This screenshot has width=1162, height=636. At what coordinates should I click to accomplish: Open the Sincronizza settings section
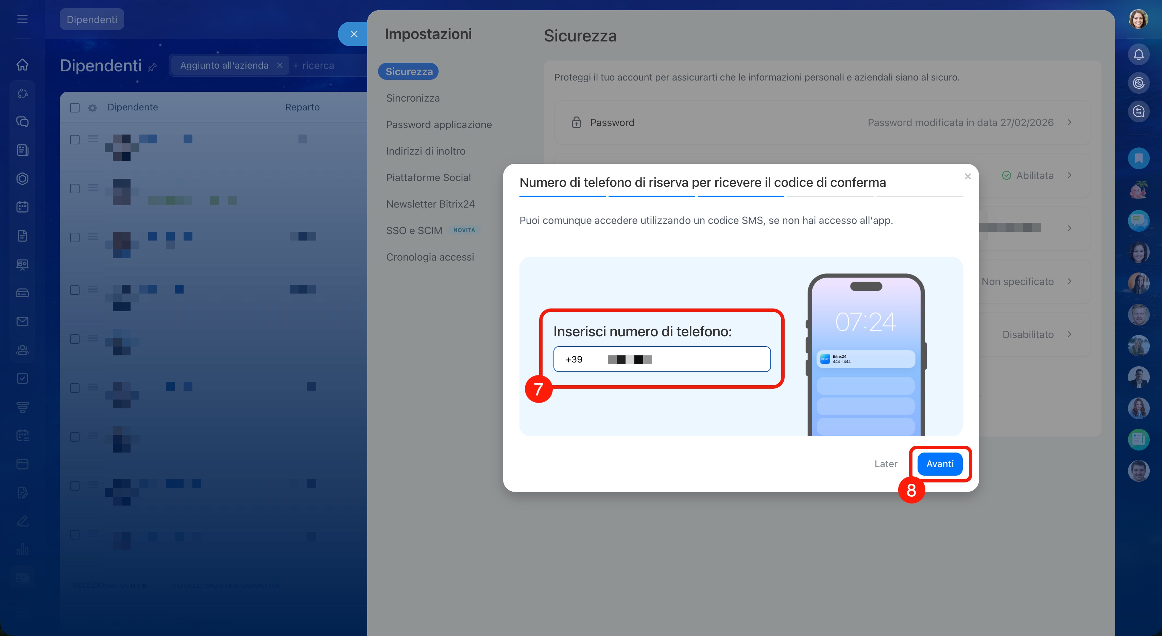point(412,98)
